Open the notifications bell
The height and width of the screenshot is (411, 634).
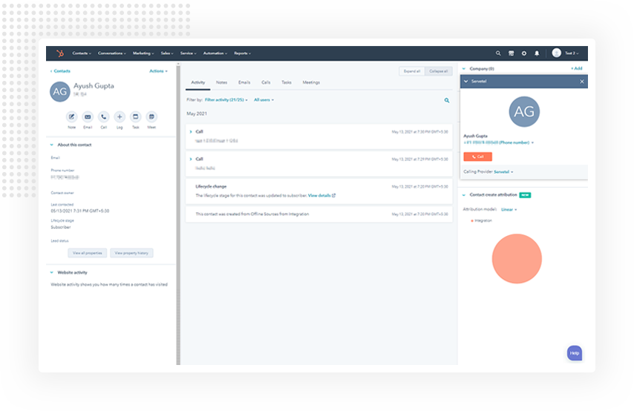pyautogui.click(x=537, y=53)
